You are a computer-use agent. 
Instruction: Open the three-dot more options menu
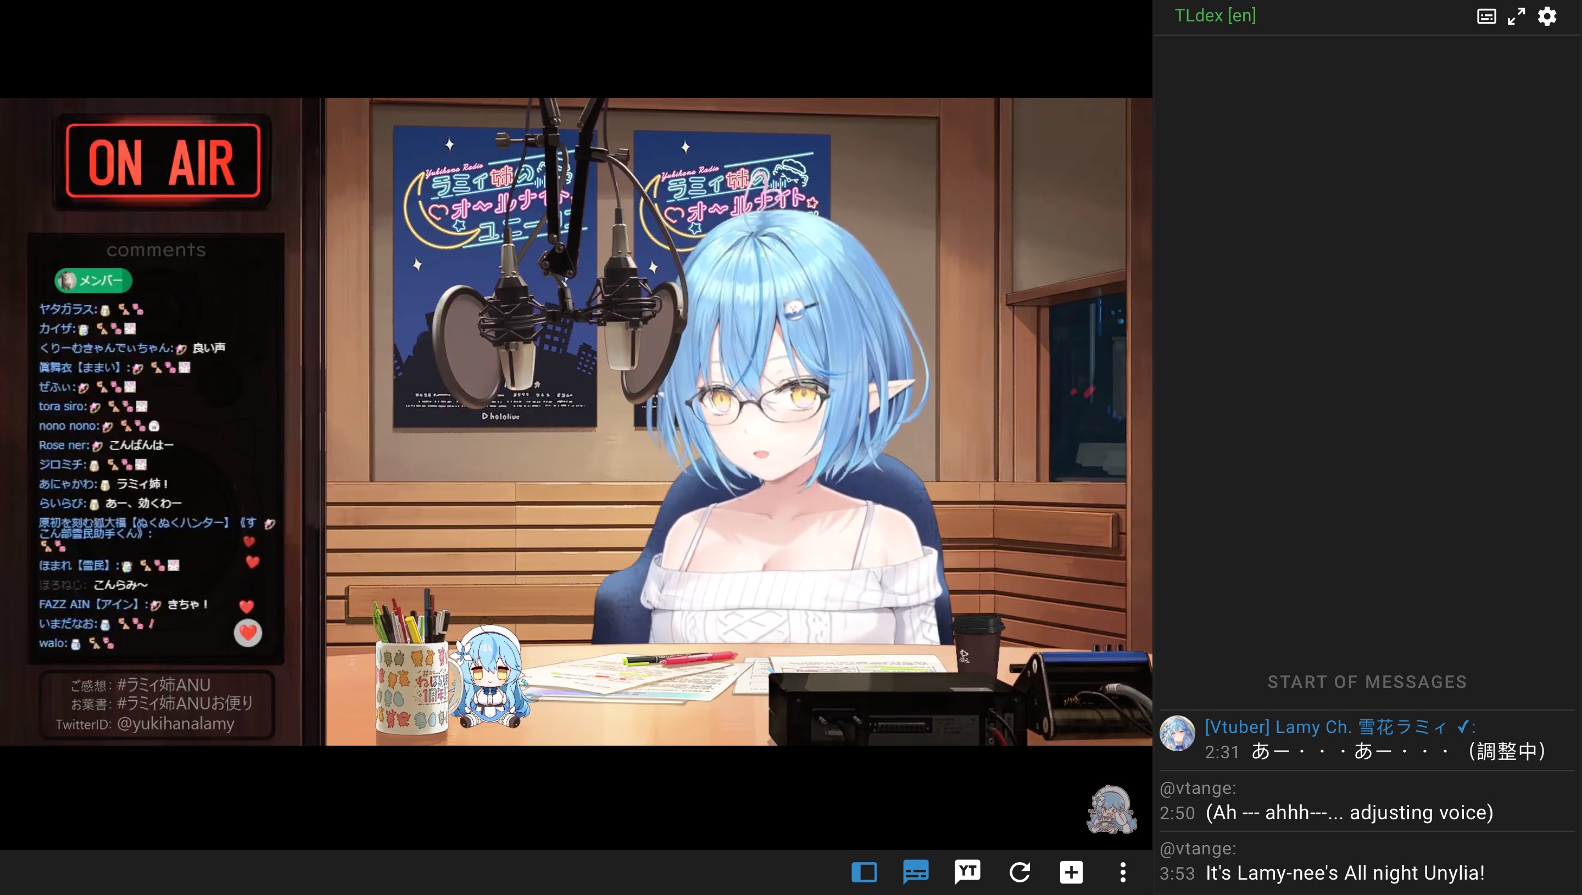pyautogui.click(x=1123, y=871)
